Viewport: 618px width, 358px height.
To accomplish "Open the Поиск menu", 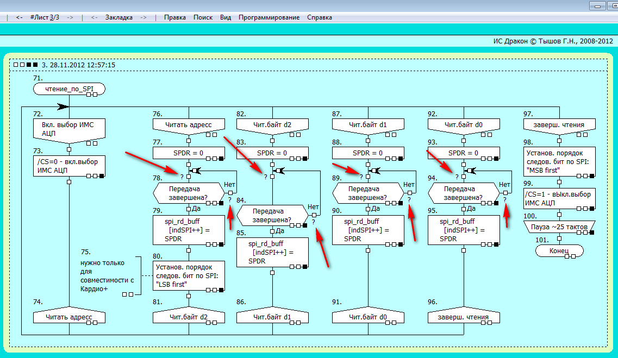I will tap(203, 17).
